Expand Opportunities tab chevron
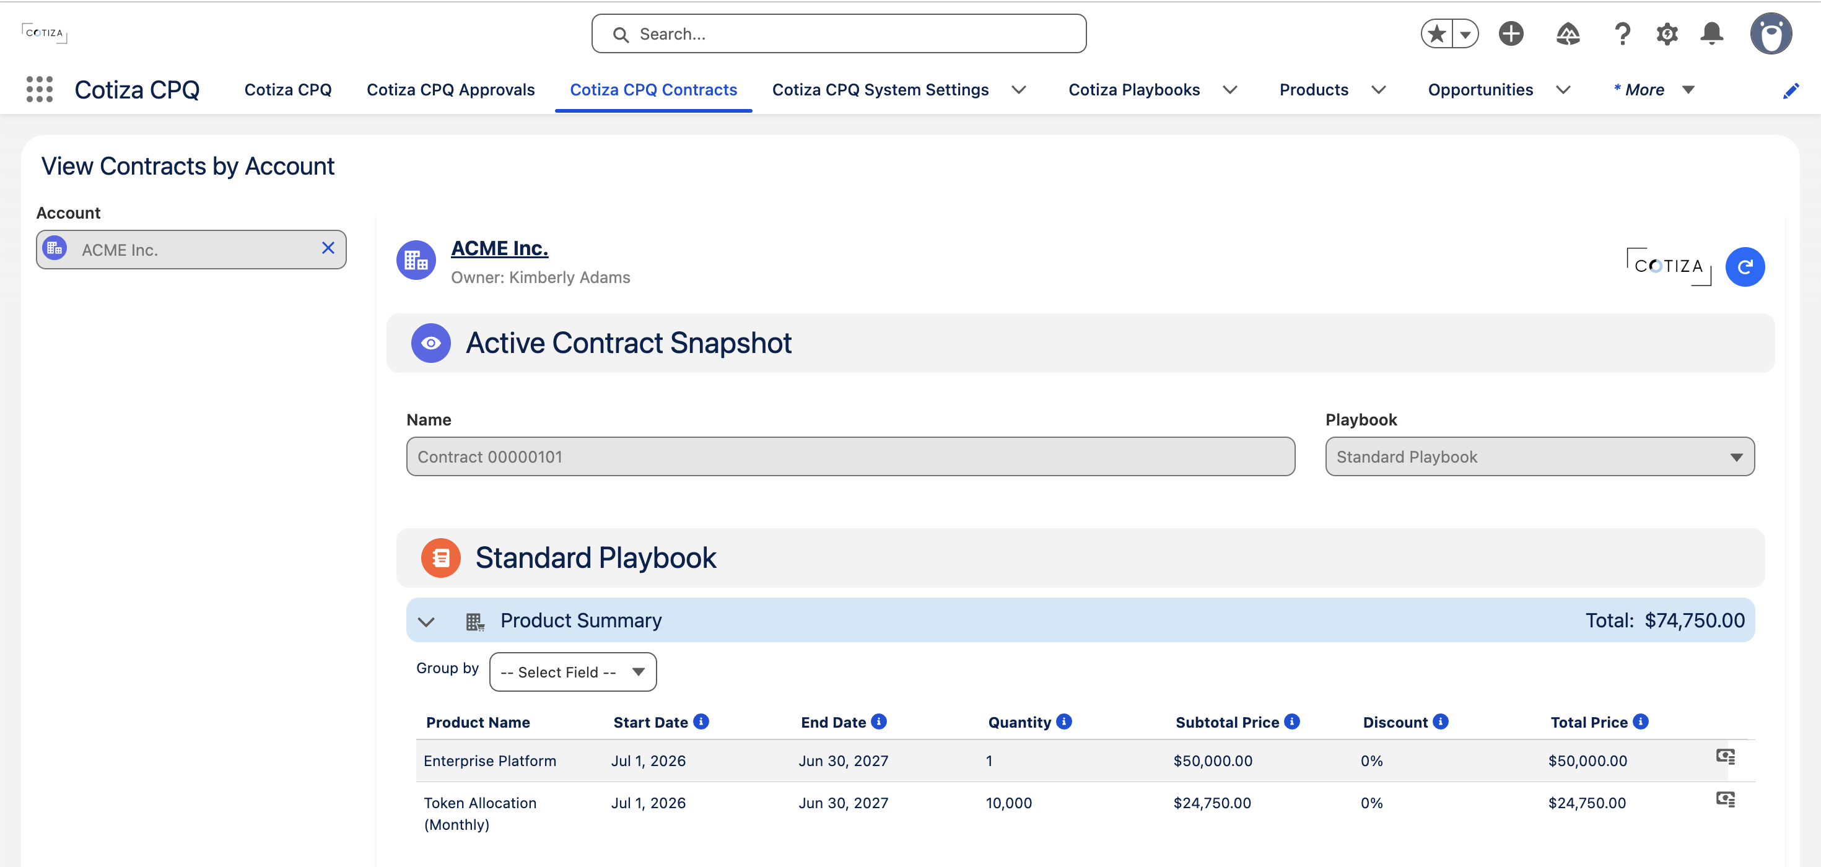Image resolution: width=1821 pixels, height=867 pixels. (1563, 90)
